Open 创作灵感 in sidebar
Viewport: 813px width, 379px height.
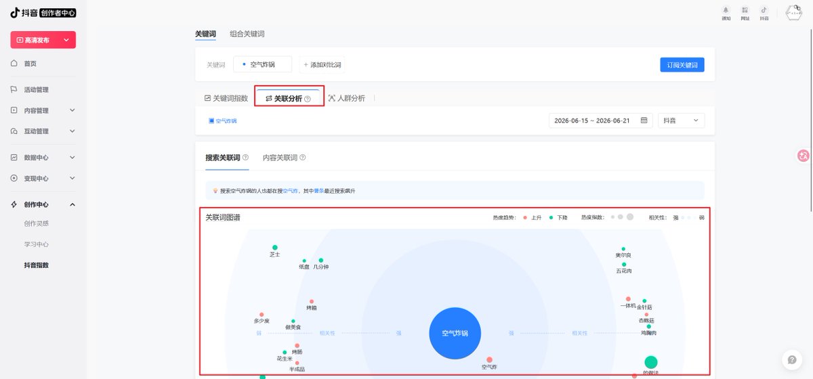tap(37, 223)
